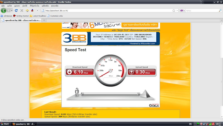Image resolution: width=223 pixels, height=126 pixels.
Task: Open a new tab with plus button
Action: 44,20
